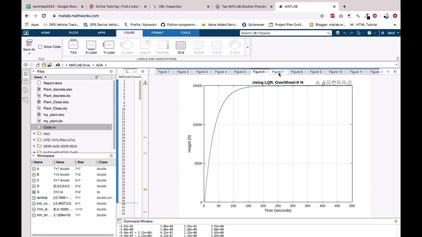Viewport: 422px width, 237px height.
Task: Activate the pan hand tool on axes
Action: pos(334,83)
